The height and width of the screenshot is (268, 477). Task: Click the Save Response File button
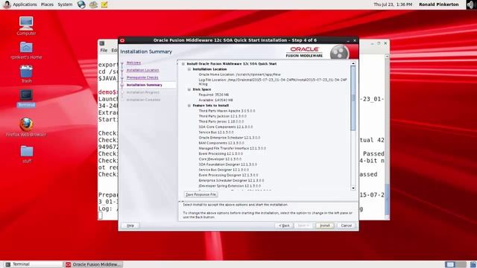[200, 194]
